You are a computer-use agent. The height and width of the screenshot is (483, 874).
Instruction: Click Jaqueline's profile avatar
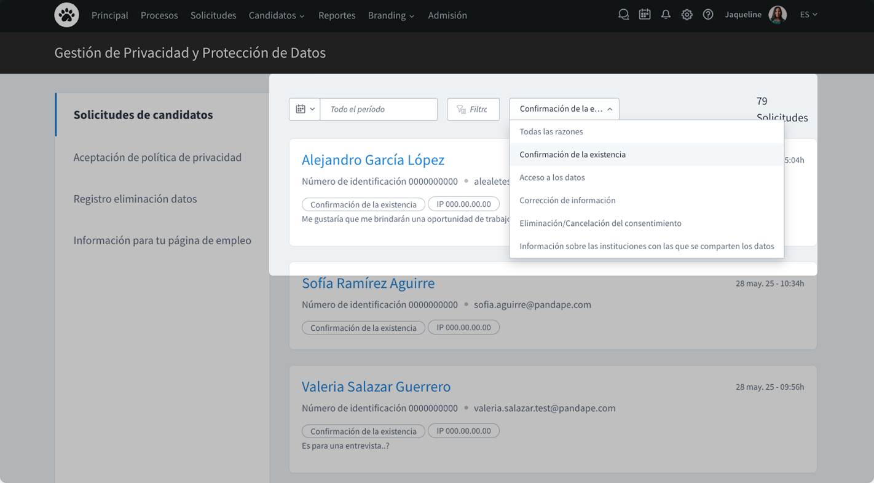778,15
